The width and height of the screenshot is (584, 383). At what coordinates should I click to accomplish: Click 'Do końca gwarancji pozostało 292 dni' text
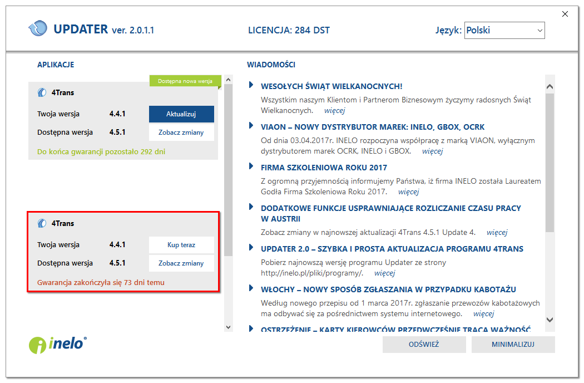click(x=101, y=152)
